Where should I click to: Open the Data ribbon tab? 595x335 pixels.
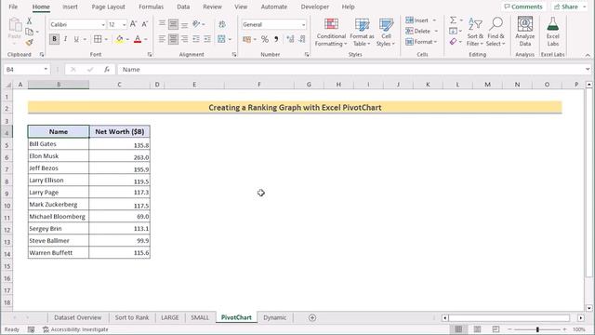point(183,7)
